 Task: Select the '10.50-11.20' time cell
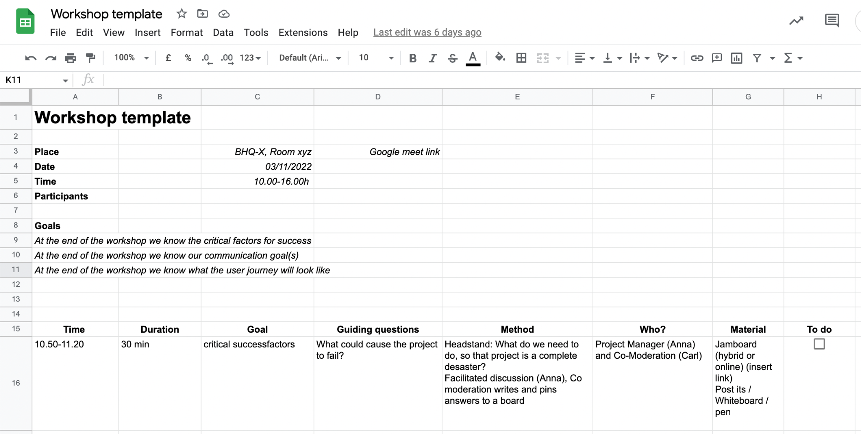coord(75,383)
